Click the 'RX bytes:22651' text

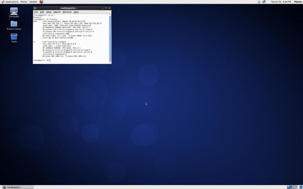[x=49, y=36]
